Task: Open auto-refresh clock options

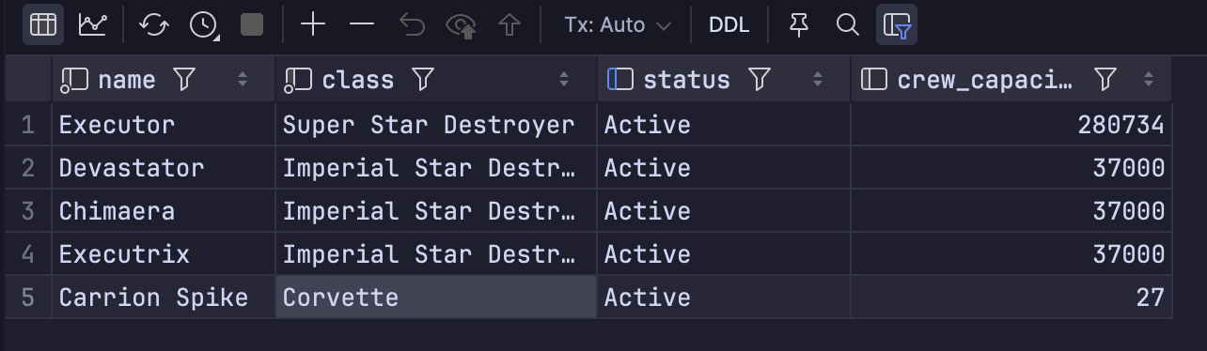Action: 204,25
